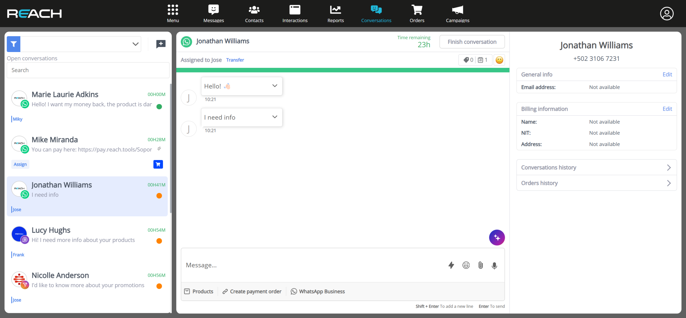
Task: Attach a file with paperclip icon
Action: (x=480, y=265)
